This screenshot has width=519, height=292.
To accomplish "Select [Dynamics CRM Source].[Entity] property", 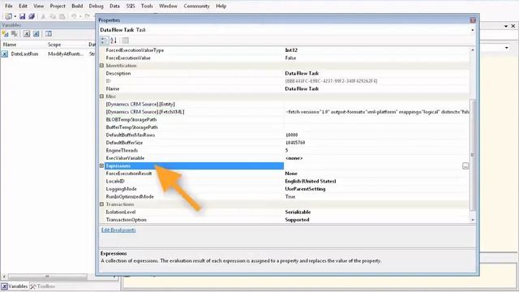I will [x=140, y=105].
